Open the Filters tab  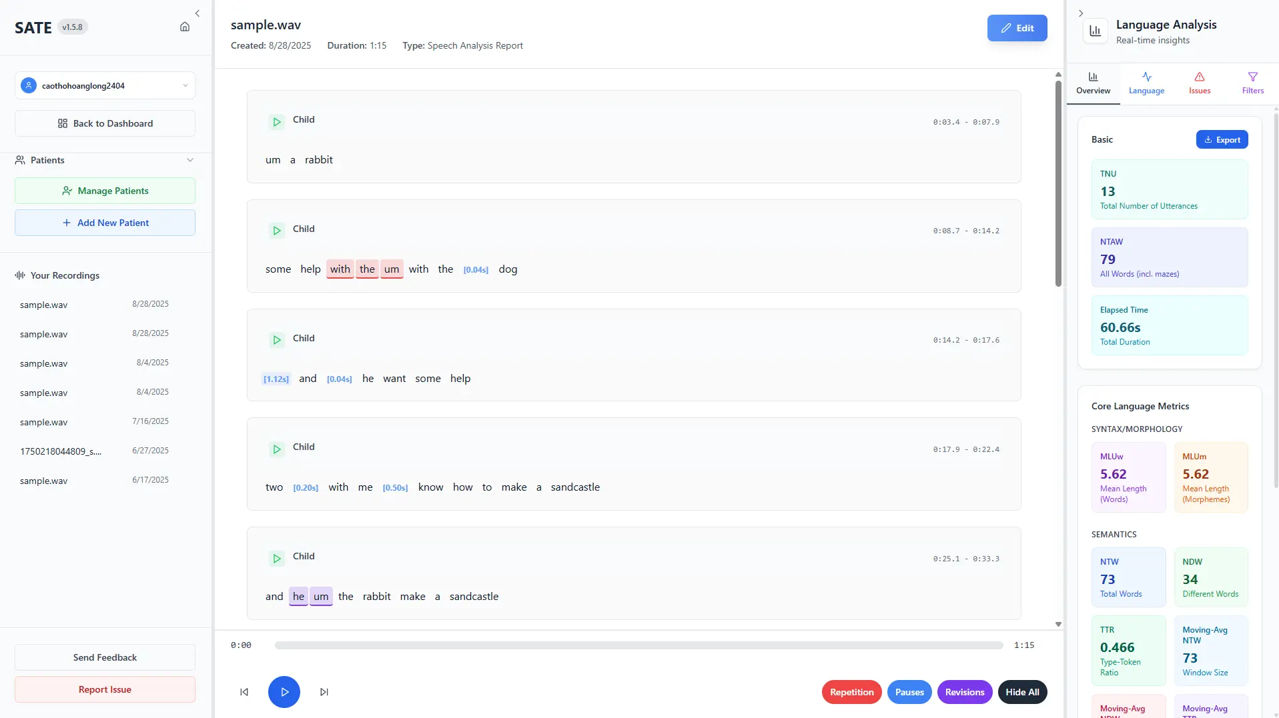click(x=1252, y=83)
